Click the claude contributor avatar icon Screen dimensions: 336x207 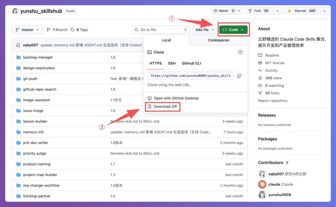[x=262, y=184]
